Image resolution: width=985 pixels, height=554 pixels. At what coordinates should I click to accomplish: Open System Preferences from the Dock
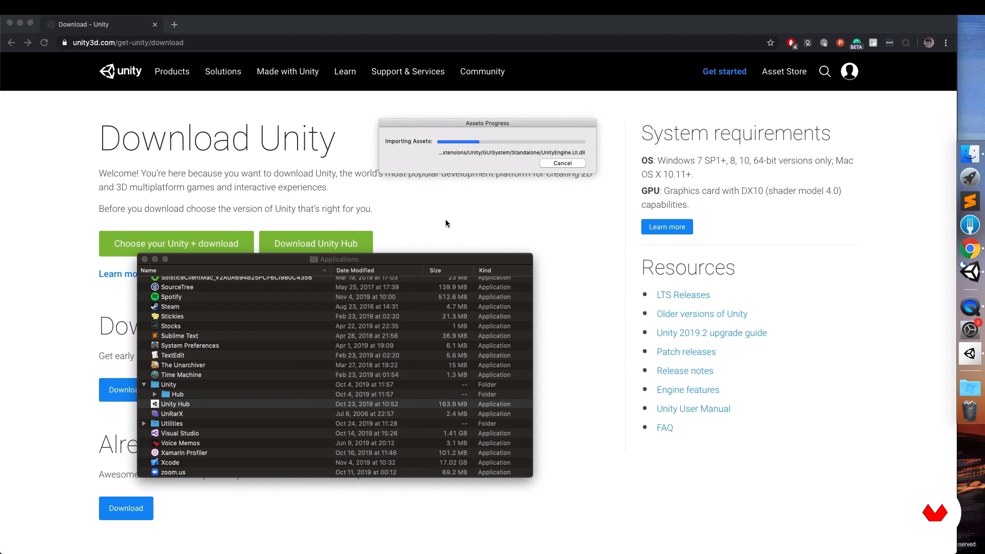970,330
